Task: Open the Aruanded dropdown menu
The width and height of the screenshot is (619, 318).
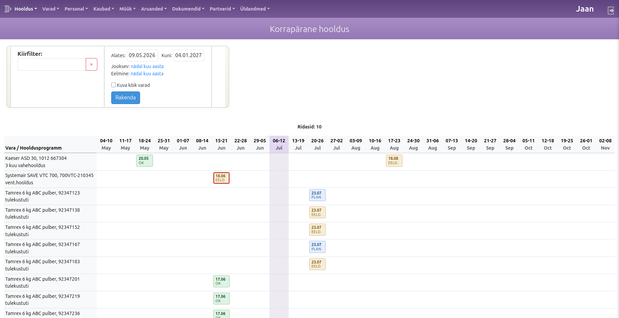Action: pos(154,9)
